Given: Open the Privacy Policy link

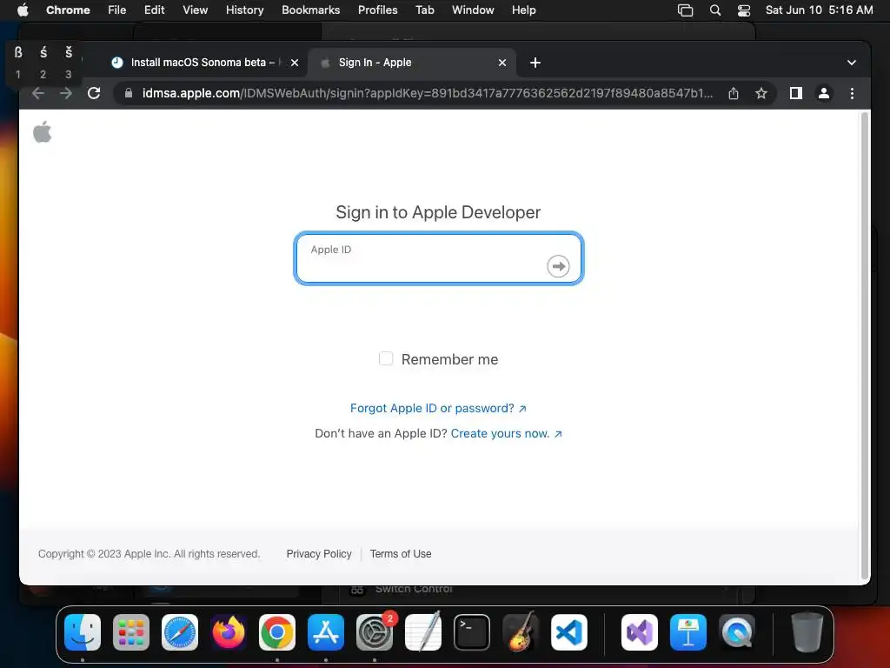Looking at the screenshot, I should [319, 554].
